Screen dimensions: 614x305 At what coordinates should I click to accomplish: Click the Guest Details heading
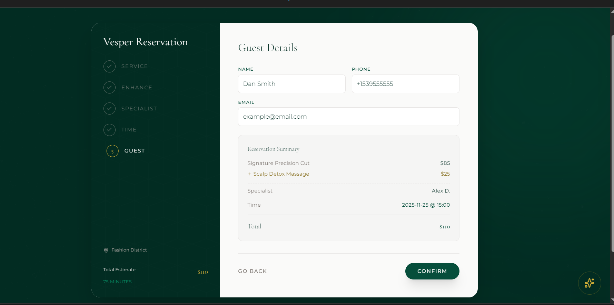268,48
